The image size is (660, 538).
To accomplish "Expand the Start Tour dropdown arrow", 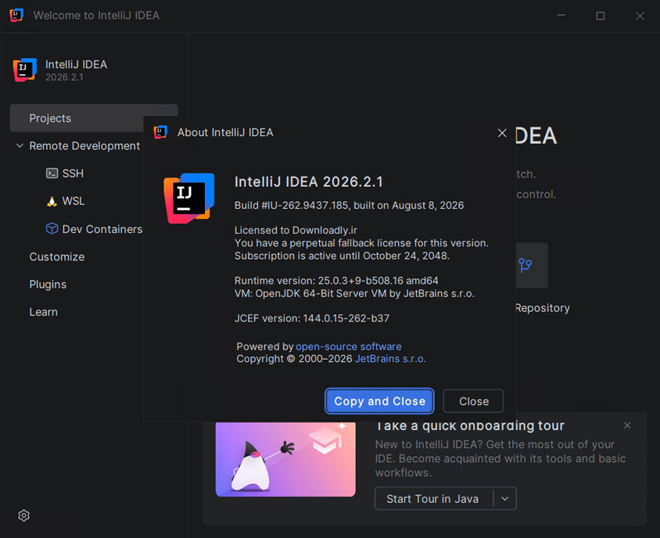I will coord(504,499).
